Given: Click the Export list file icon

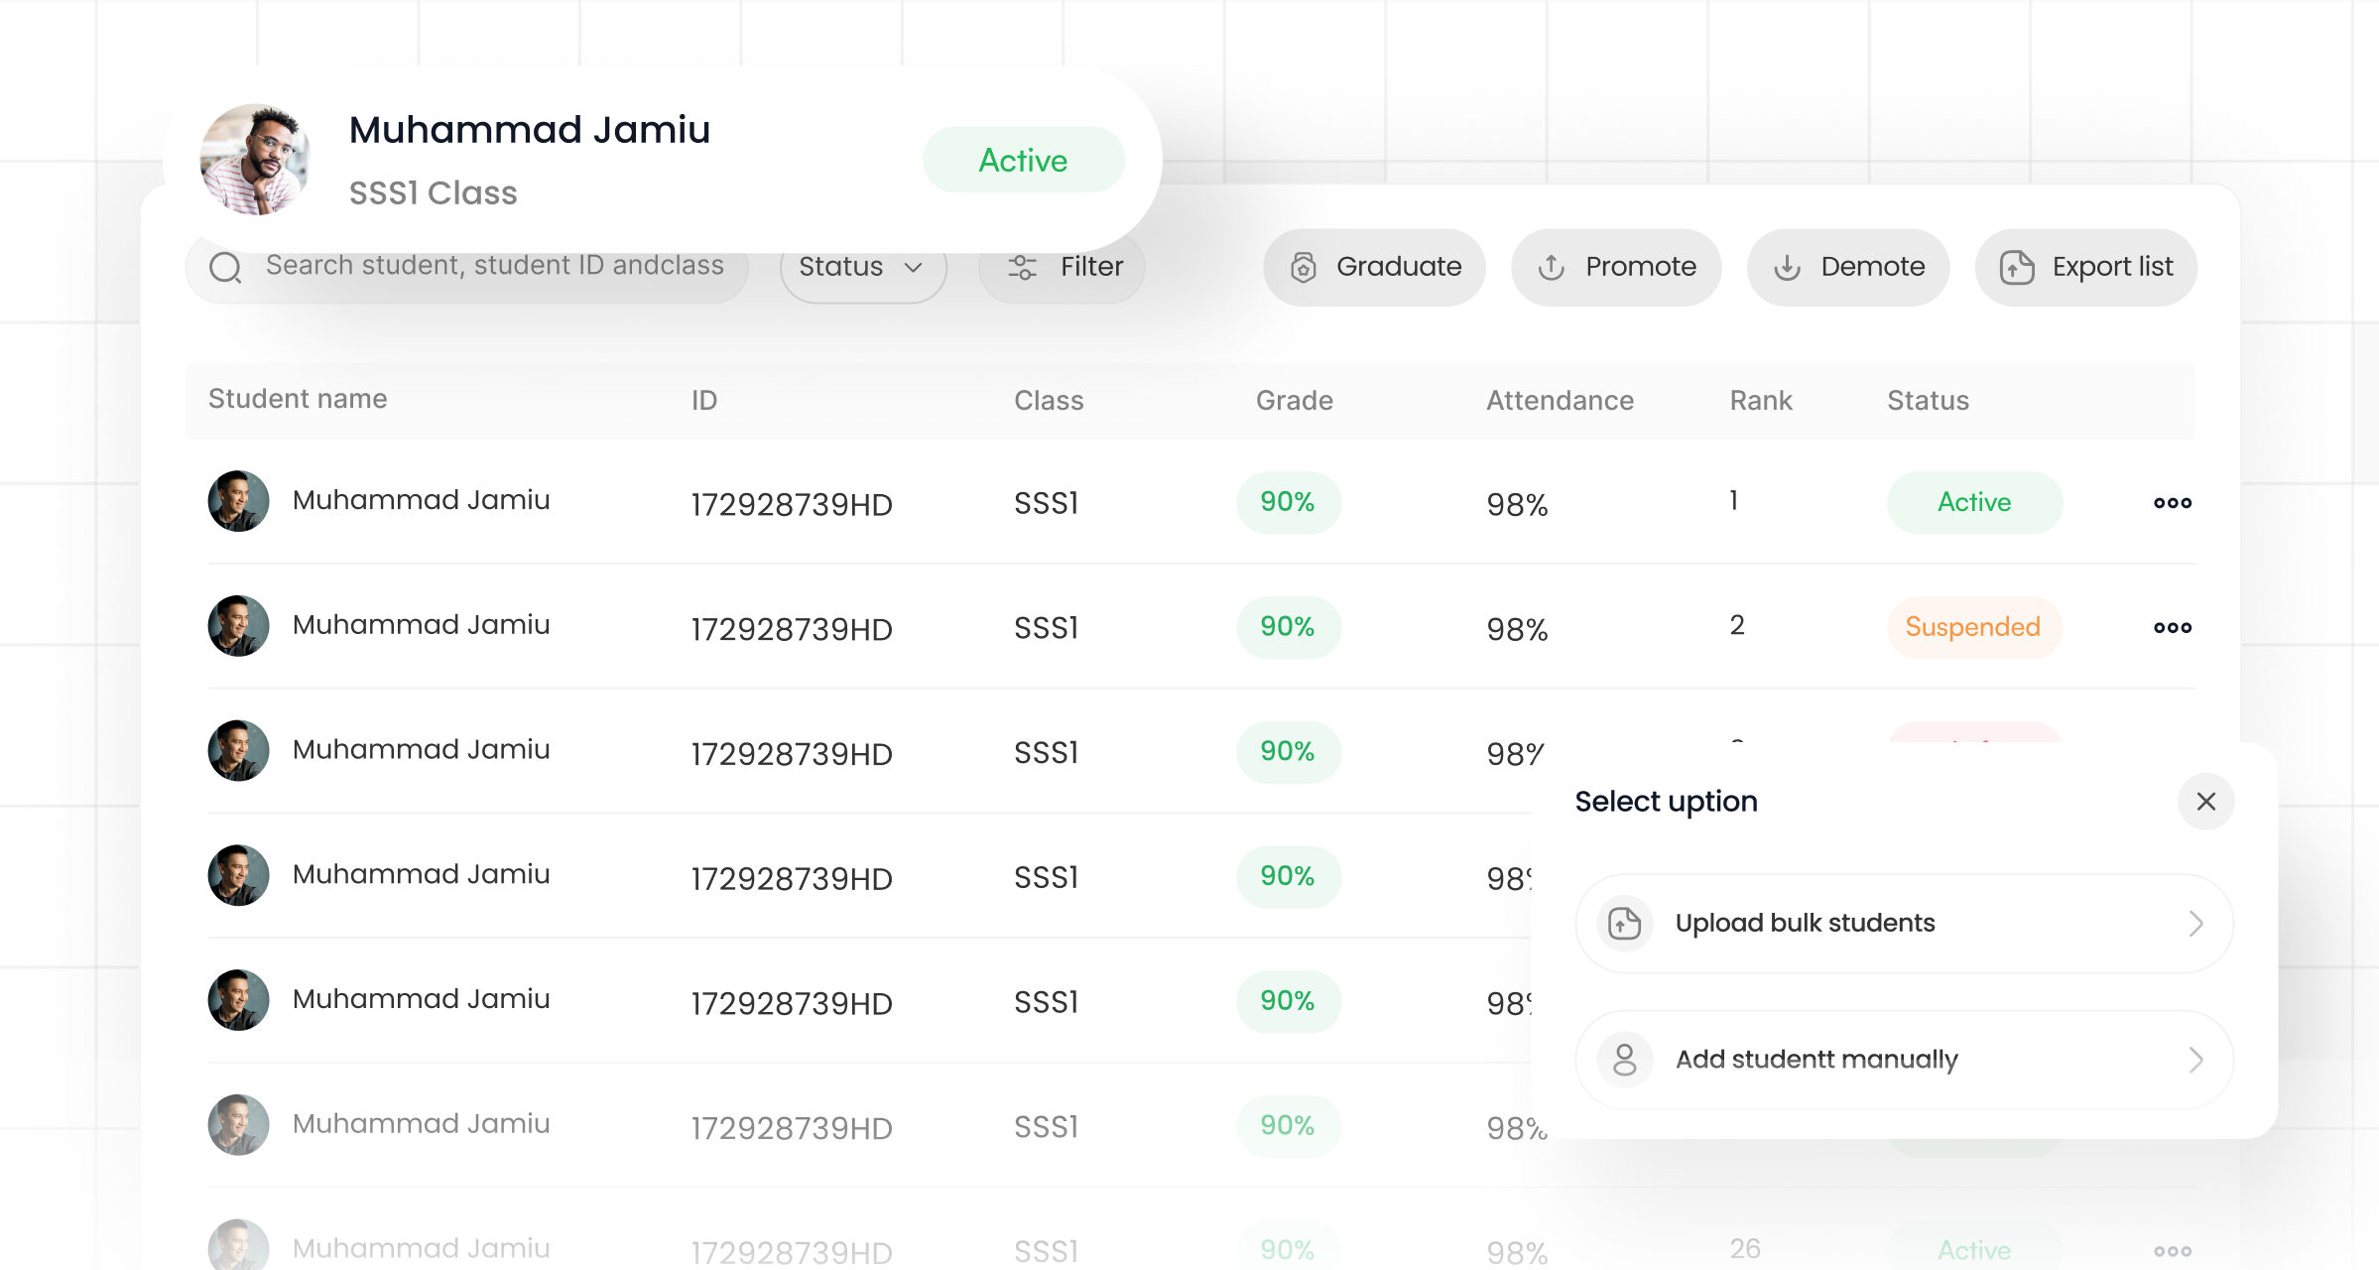Looking at the screenshot, I should tap(2017, 268).
